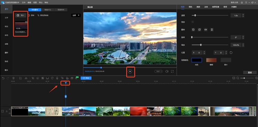This screenshot has height=127, width=258.
Task: Open the clip edit pencil tool
Action: 20,78
